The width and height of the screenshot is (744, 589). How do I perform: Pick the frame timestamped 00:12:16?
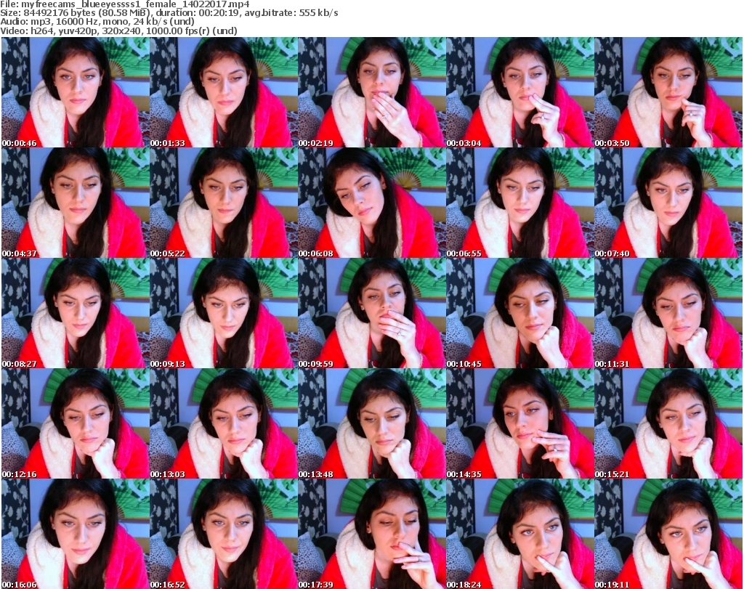tap(75, 424)
